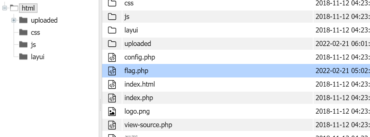
Task: Click folder icon of layui row in list
Action: tap(112, 30)
